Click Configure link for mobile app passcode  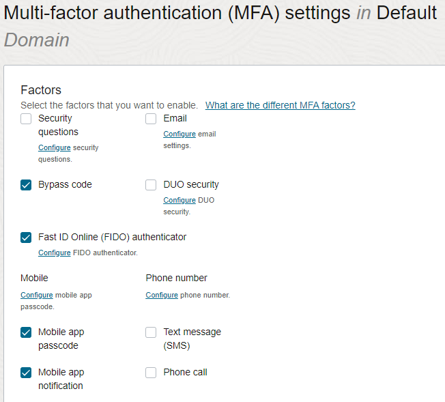coord(36,295)
